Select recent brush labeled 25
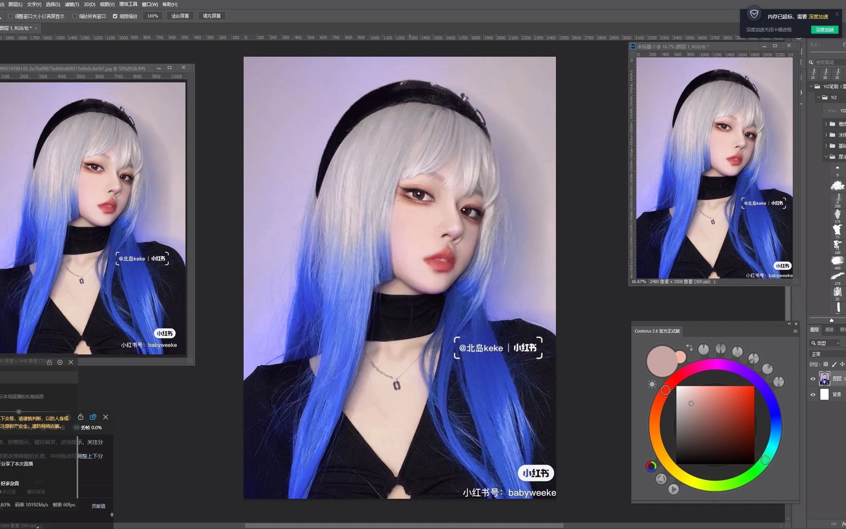The height and width of the screenshot is (529, 846). point(813,73)
